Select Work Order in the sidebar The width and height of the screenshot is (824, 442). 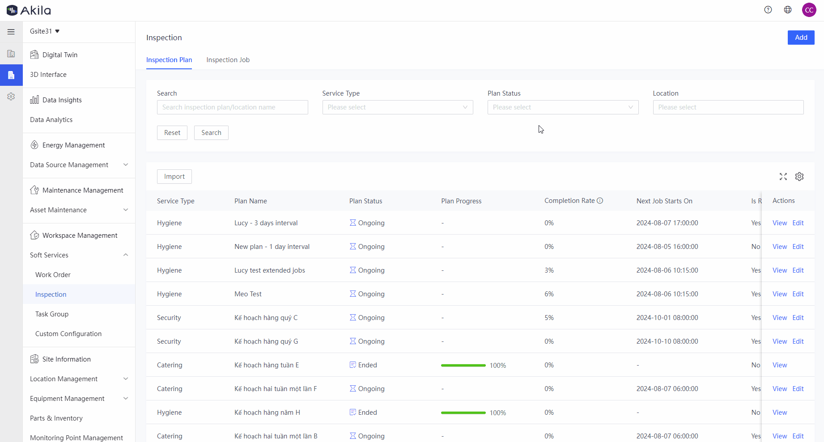pyautogui.click(x=53, y=275)
